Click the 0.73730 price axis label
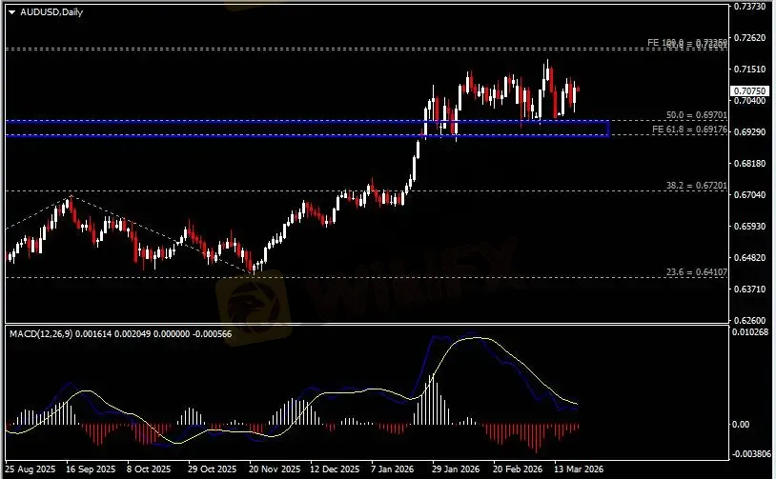The width and height of the screenshot is (776, 479). [749, 7]
